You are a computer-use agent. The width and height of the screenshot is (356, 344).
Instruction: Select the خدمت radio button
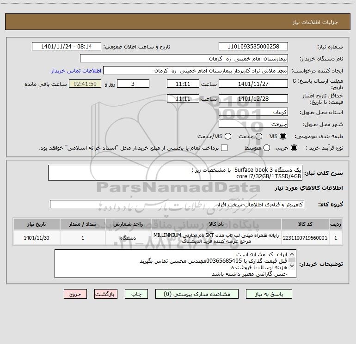[x=259, y=136]
